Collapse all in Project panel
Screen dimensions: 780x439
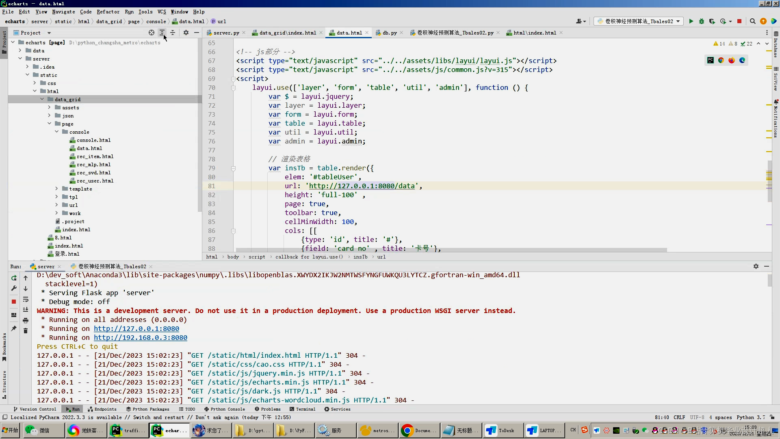[173, 33]
